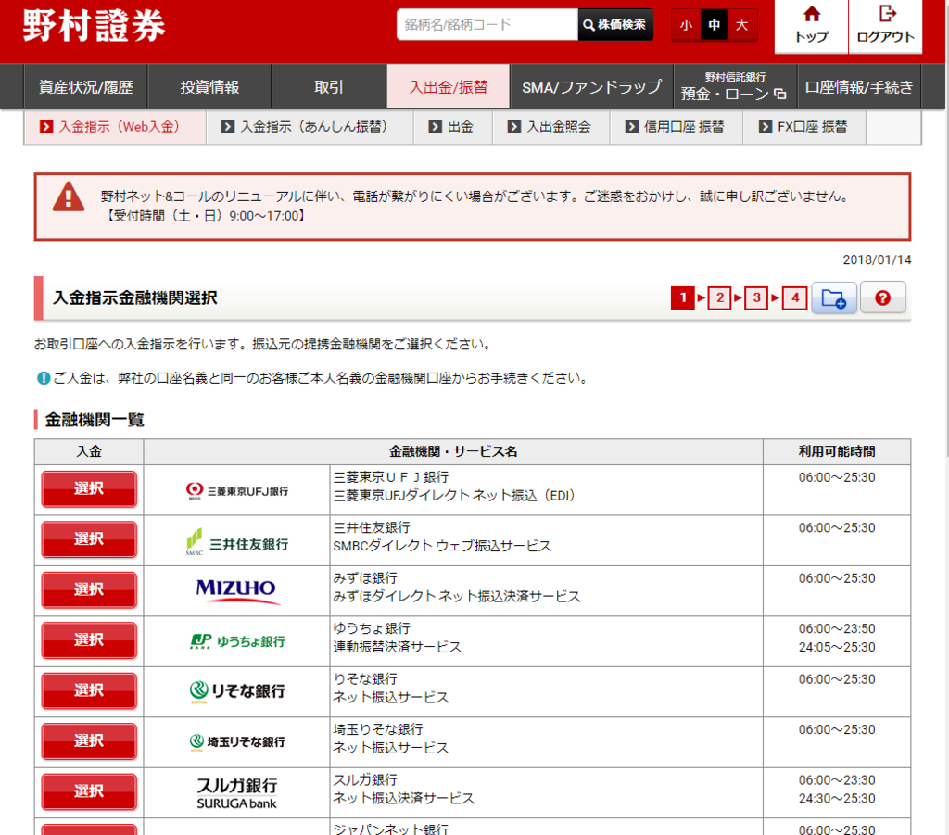Click text ジャパンネット銀行

(x=390, y=829)
